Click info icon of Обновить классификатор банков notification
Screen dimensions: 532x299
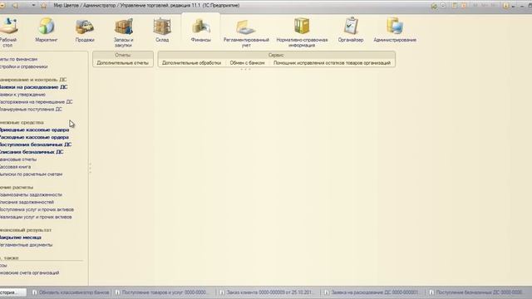34,292
